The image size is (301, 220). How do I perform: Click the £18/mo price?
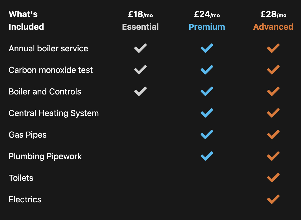tap(140, 14)
